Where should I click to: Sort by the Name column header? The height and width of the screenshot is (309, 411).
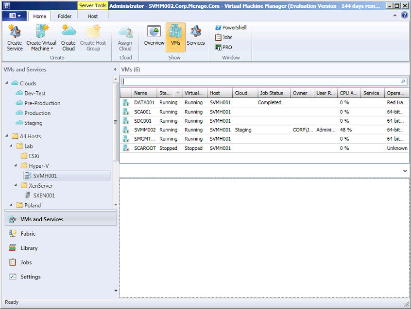tap(144, 93)
